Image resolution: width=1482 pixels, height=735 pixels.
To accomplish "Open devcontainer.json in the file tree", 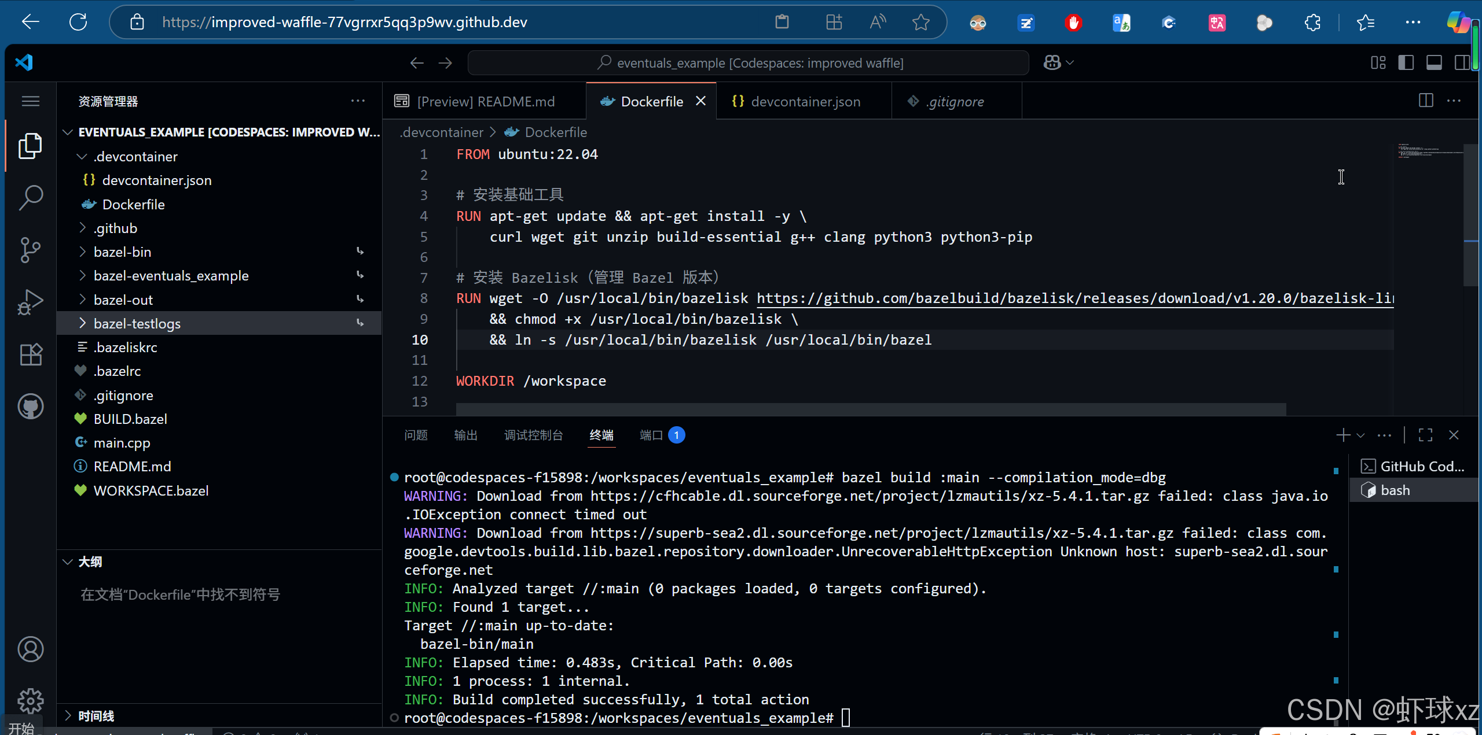I will tap(219, 180).
